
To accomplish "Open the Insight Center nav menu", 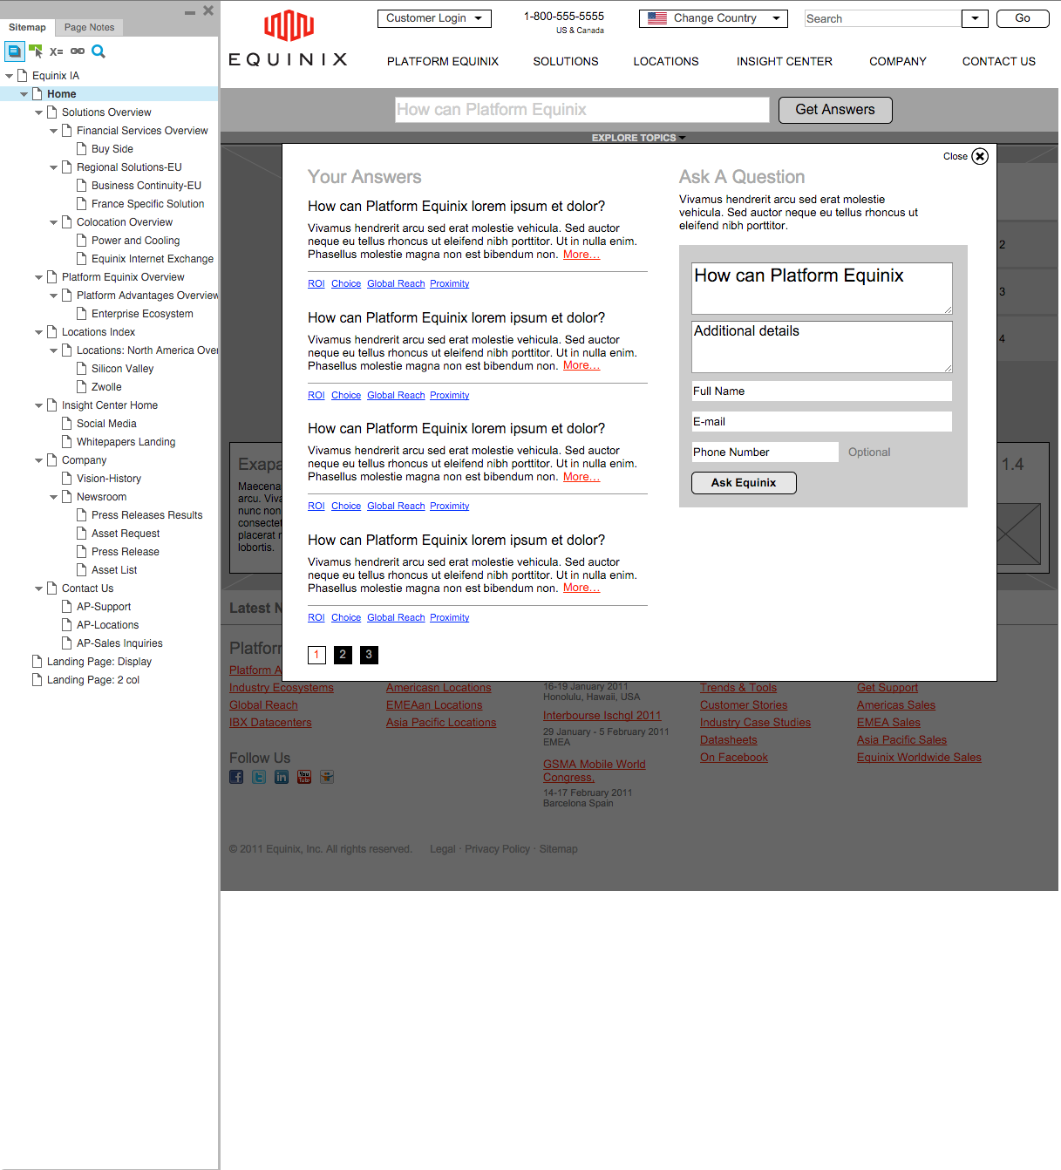I will [x=785, y=61].
